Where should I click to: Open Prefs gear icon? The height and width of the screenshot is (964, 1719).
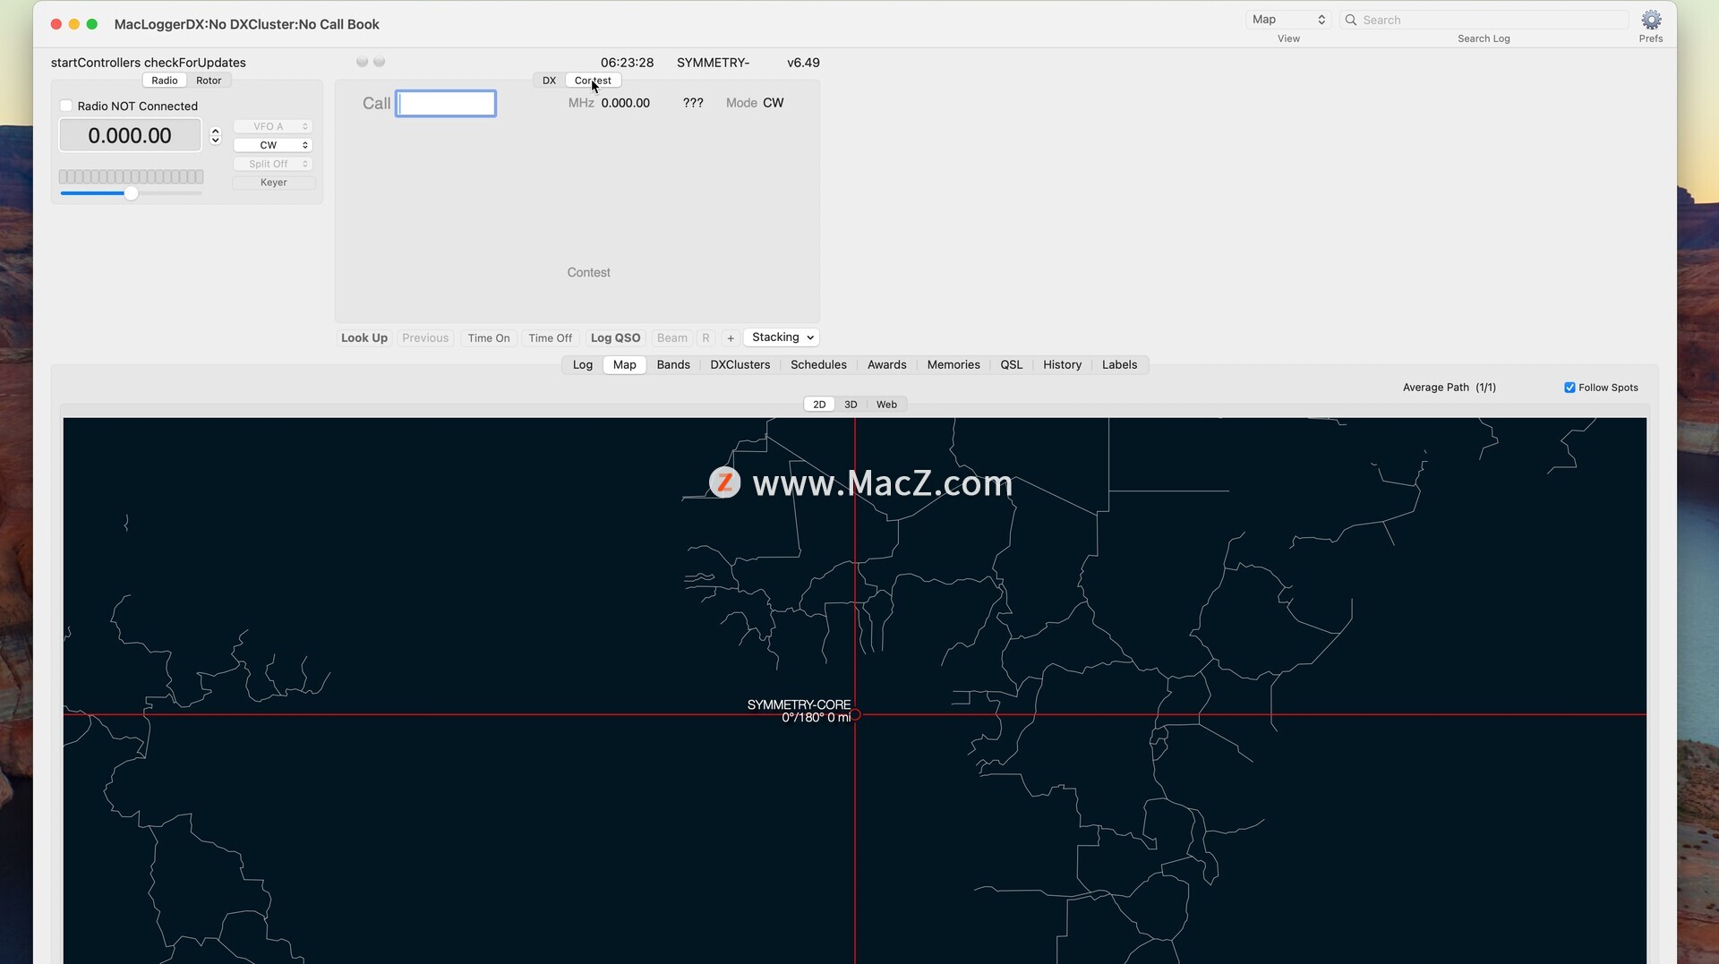pos(1650,20)
